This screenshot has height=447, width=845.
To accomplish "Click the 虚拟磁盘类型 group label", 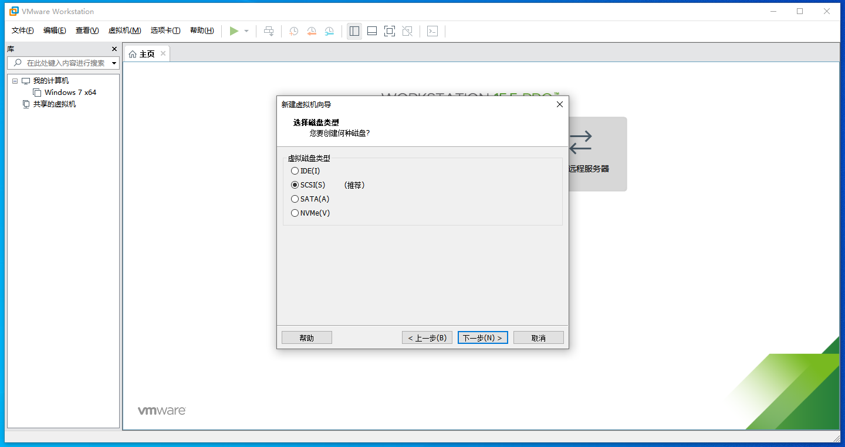I will [x=309, y=158].
